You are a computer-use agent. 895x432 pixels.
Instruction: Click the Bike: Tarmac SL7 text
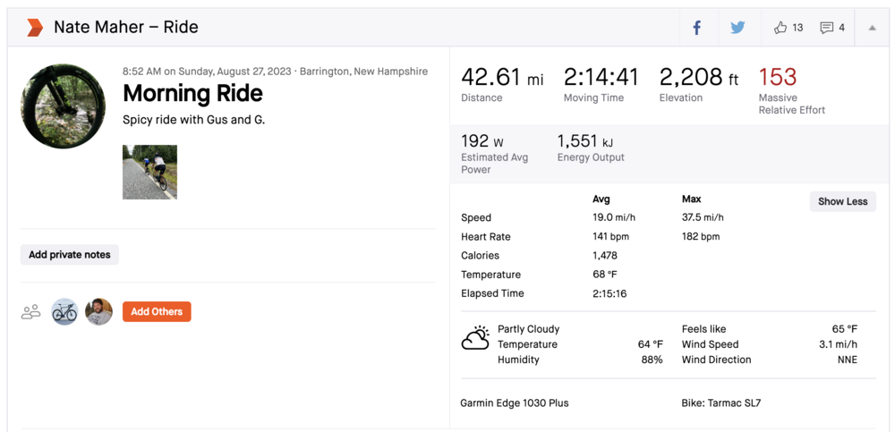[x=720, y=403]
